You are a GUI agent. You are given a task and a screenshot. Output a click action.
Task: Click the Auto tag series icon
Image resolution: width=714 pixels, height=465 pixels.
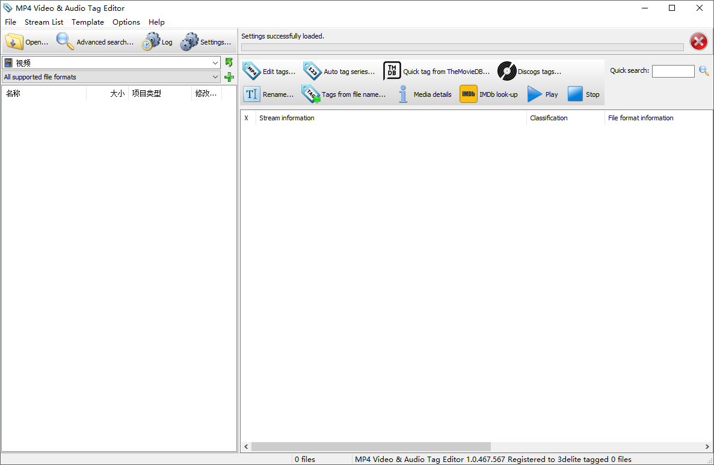312,71
